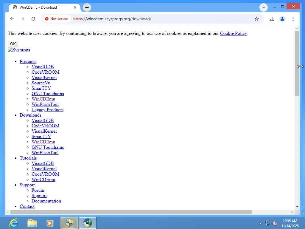Screen dimensions: 305x229
Task: Open CodeVROOM under Tutorials
Action: (46, 174)
